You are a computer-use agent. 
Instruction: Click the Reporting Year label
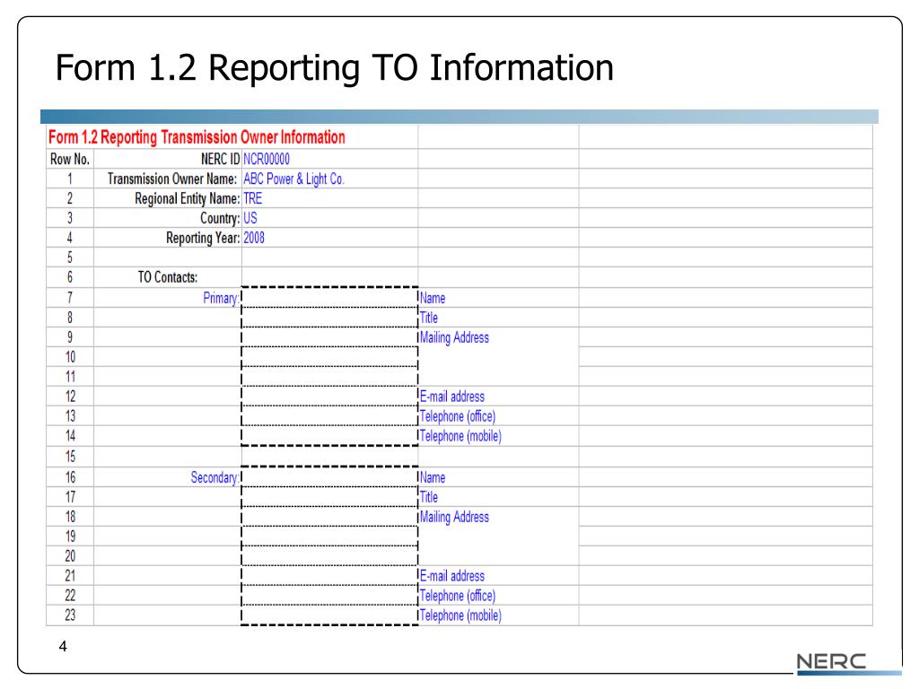pos(203,238)
